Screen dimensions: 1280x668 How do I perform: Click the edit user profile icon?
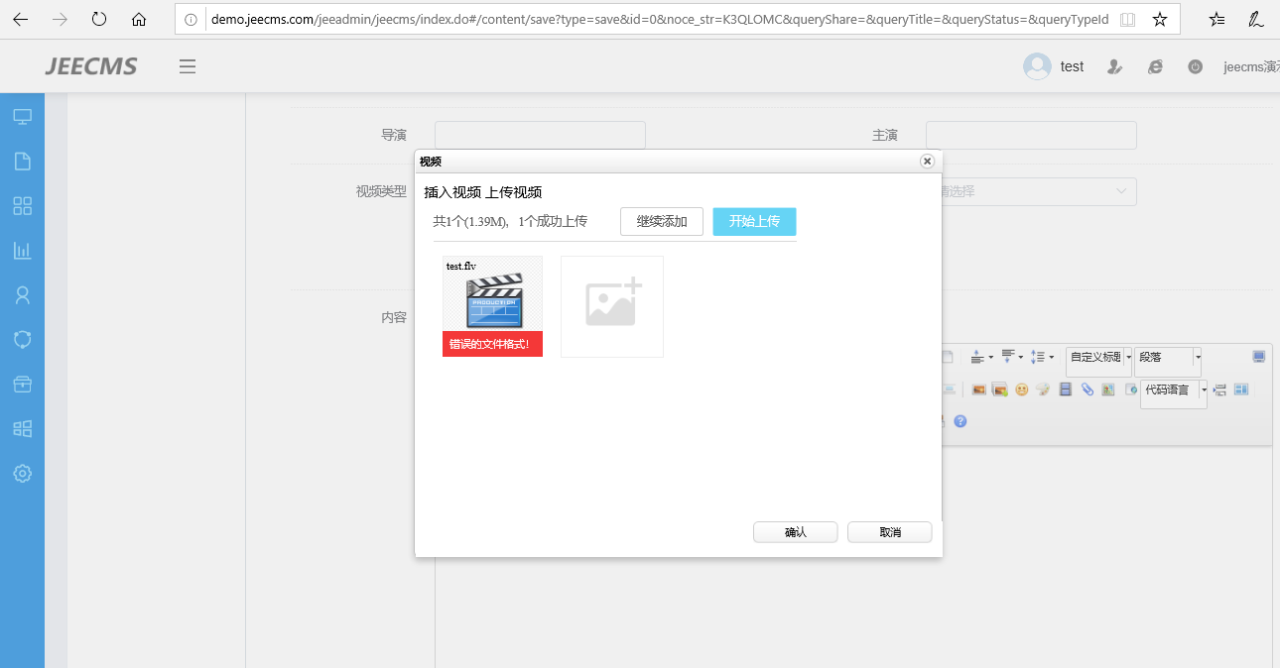coord(1114,66)
